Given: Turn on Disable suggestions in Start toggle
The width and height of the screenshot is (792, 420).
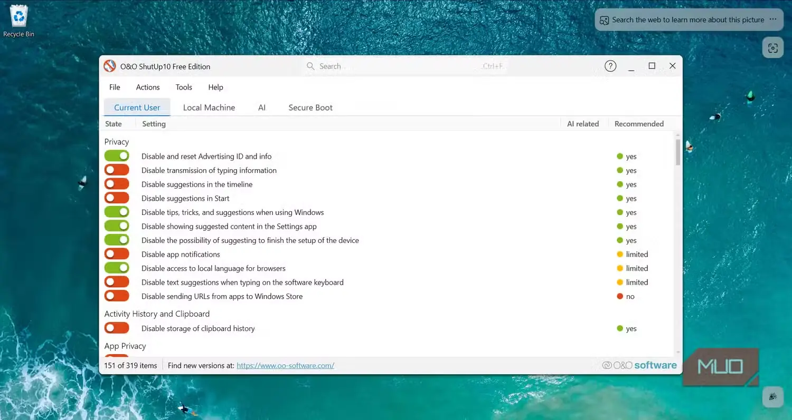Looking at the screenshot, I should (x=117, y=198).
